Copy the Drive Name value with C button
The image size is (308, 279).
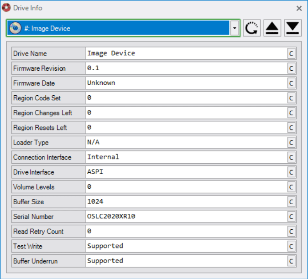[x=291, y=53]
